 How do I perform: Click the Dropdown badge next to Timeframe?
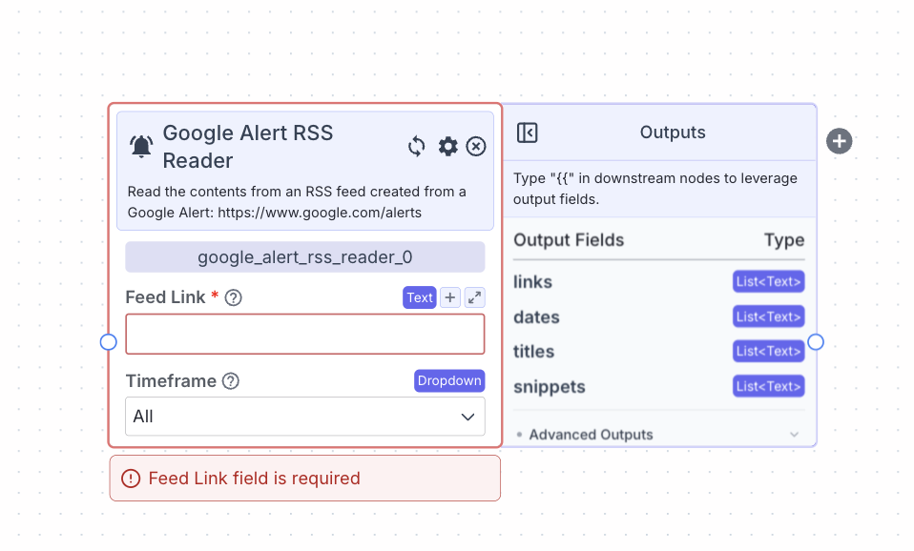(449, 380)
